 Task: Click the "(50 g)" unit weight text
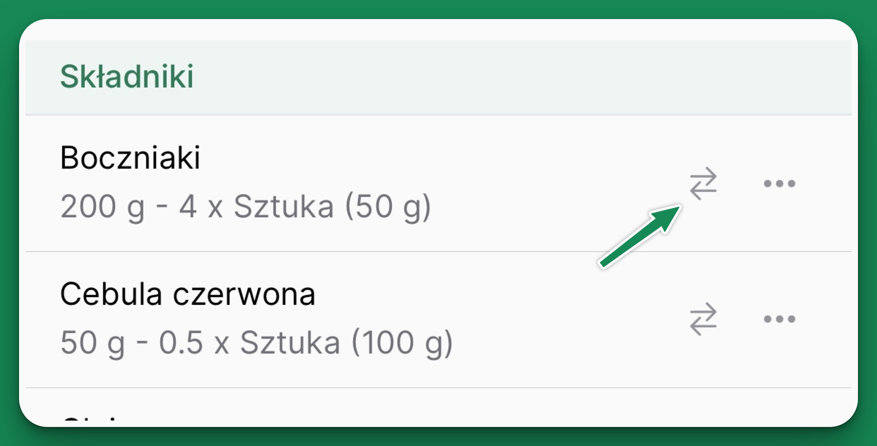point(388,207)
